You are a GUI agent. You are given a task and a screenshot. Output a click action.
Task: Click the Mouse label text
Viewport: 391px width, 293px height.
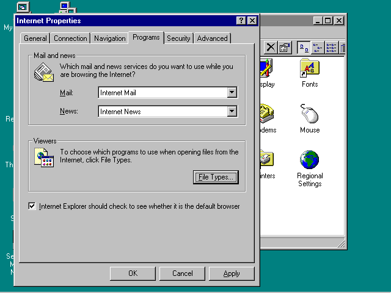[x=310, y=130]
